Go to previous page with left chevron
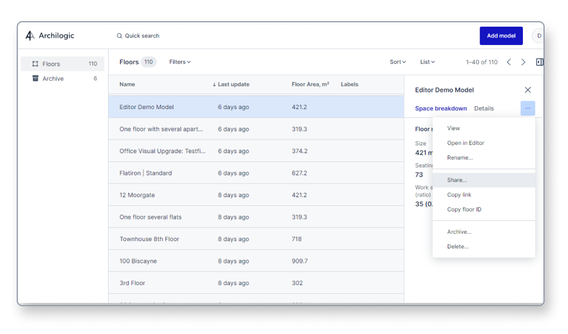The image size is (568, 334). (508, 62)
